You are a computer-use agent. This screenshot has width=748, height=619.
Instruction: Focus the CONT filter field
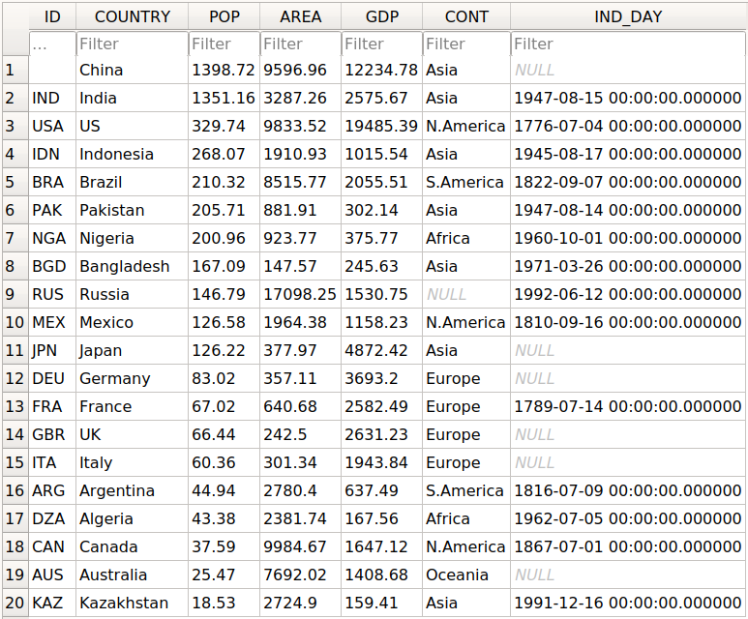tap(466, 44)
